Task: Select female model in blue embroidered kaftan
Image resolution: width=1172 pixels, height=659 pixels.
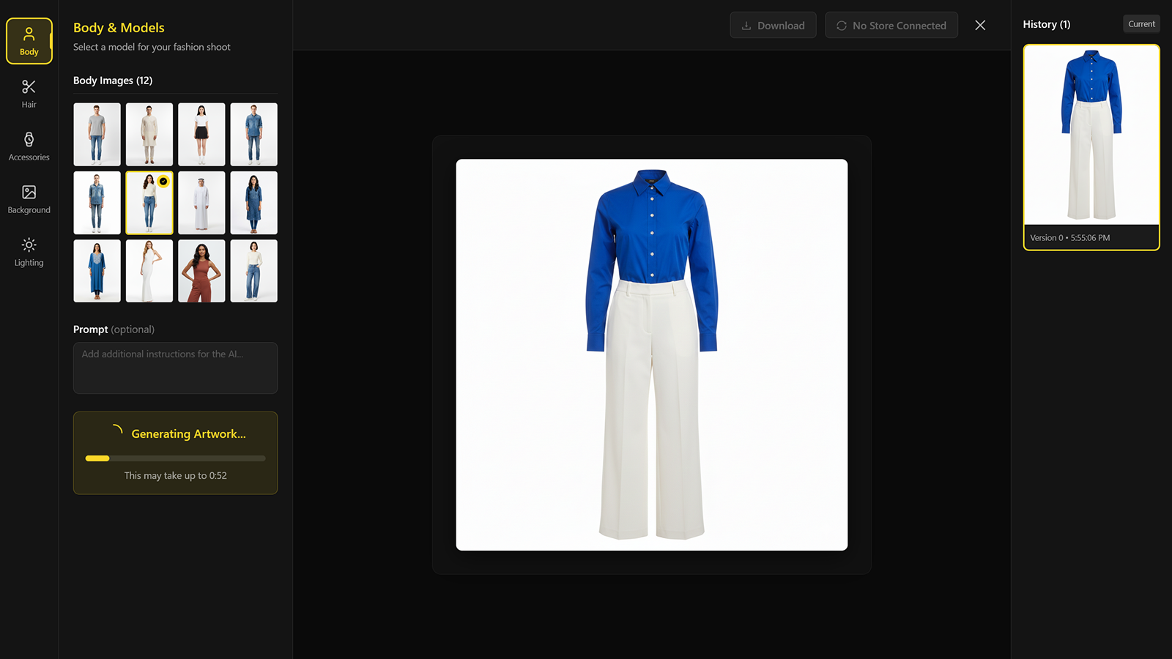Action: pos(97,271)
